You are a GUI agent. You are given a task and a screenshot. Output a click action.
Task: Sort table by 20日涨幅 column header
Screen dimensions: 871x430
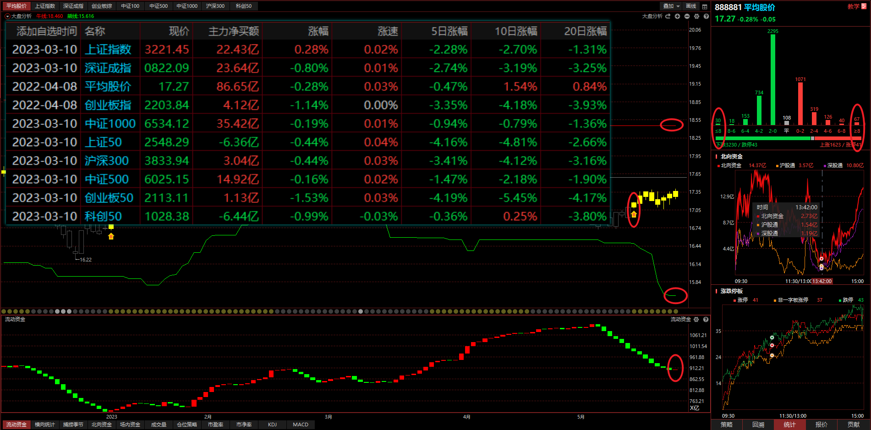pyautogui.click(x=585, y=31)
